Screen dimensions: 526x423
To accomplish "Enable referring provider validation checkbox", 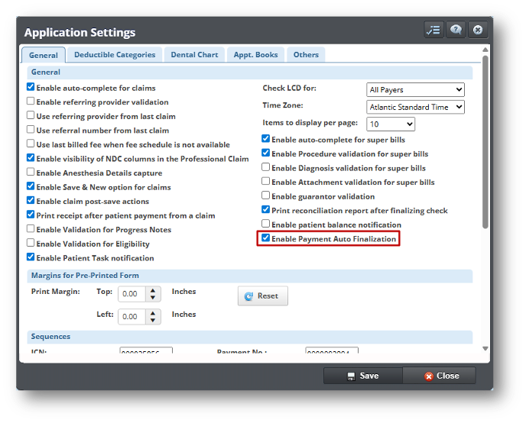I will tap(31, 102).
